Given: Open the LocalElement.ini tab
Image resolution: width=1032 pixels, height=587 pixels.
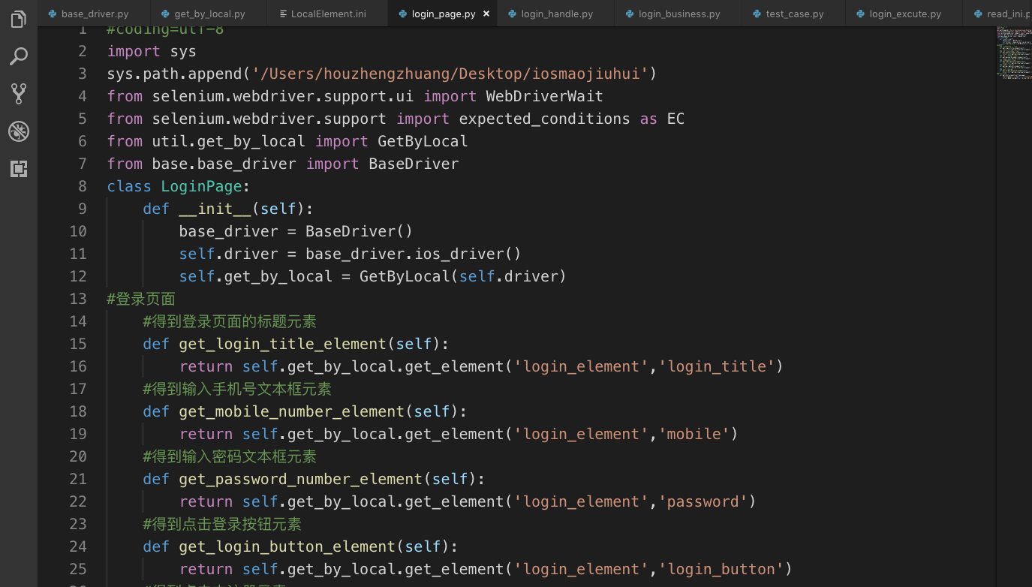Looking at the screenshot, I should point(326,14).
